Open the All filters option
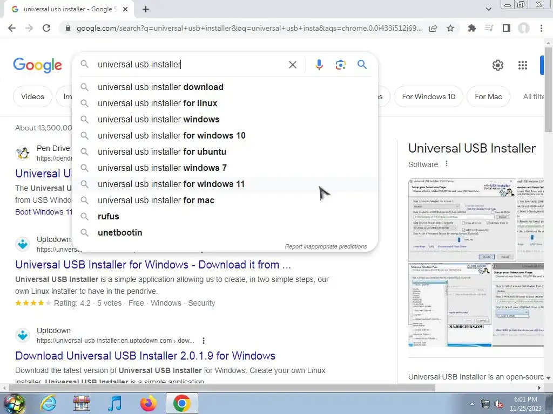This screenshot has width=553, height=414. coord(533,96)
